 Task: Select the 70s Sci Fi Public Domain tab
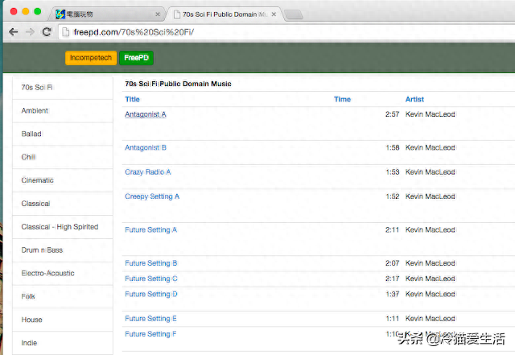pyautogui.click(x=221, y=14)
